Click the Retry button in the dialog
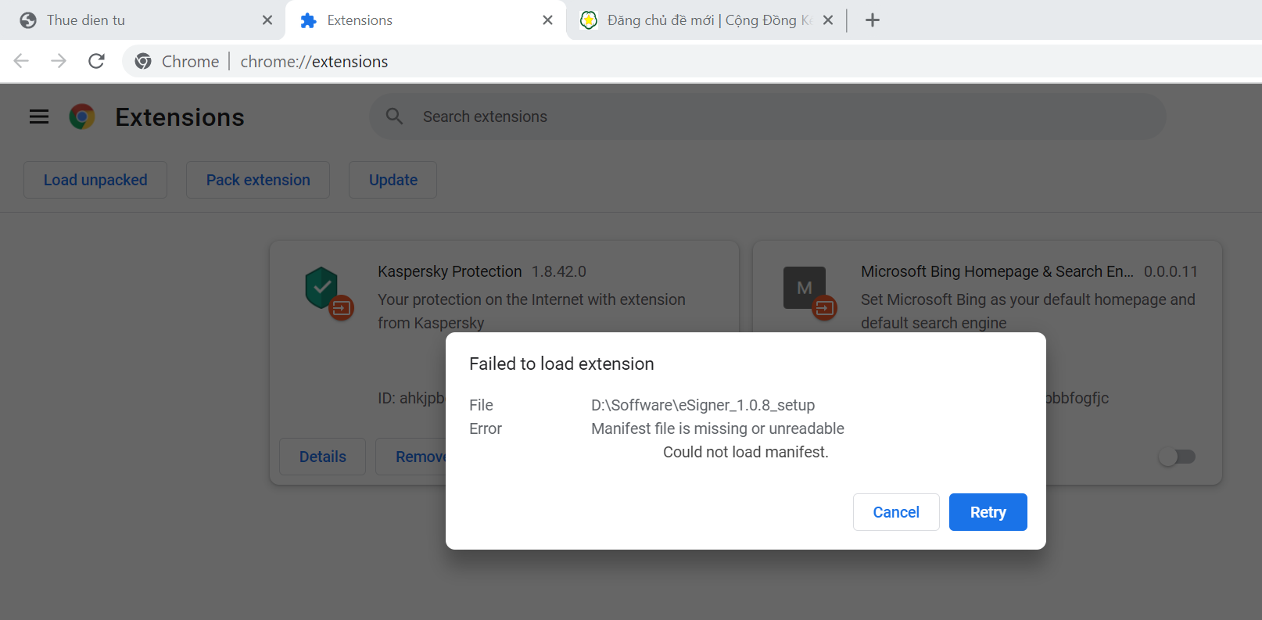This screenshot has height=620, width=1262. [x=988, y=512]
